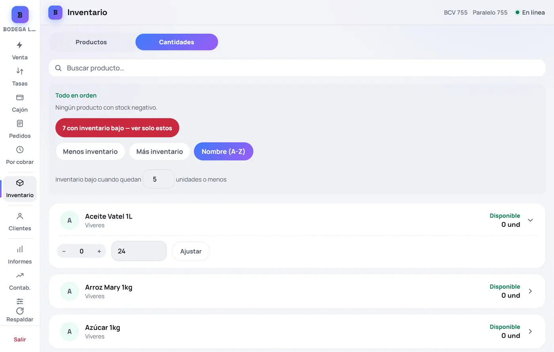Switch to the Productos tab

(x=91, y=42)
